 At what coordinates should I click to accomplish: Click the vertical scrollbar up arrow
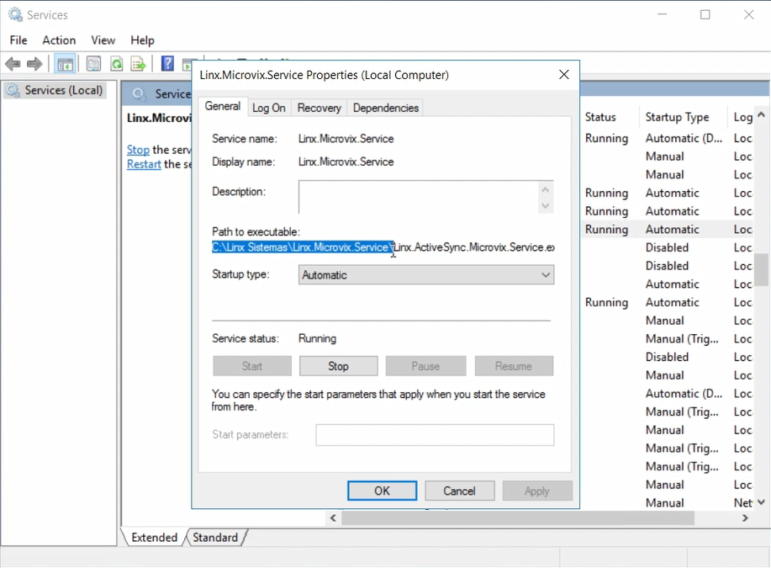point(762,114)
